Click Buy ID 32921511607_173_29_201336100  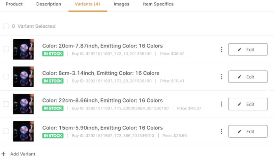(x=112, y=81)
